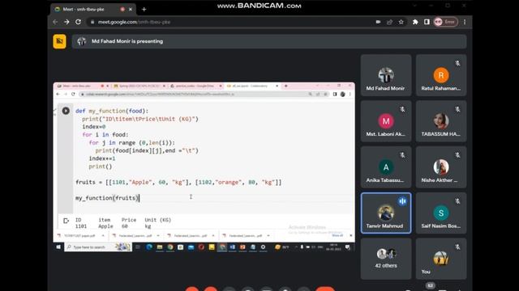Expand options for the third downloaded PDF chevron

(x=212, y=235)
